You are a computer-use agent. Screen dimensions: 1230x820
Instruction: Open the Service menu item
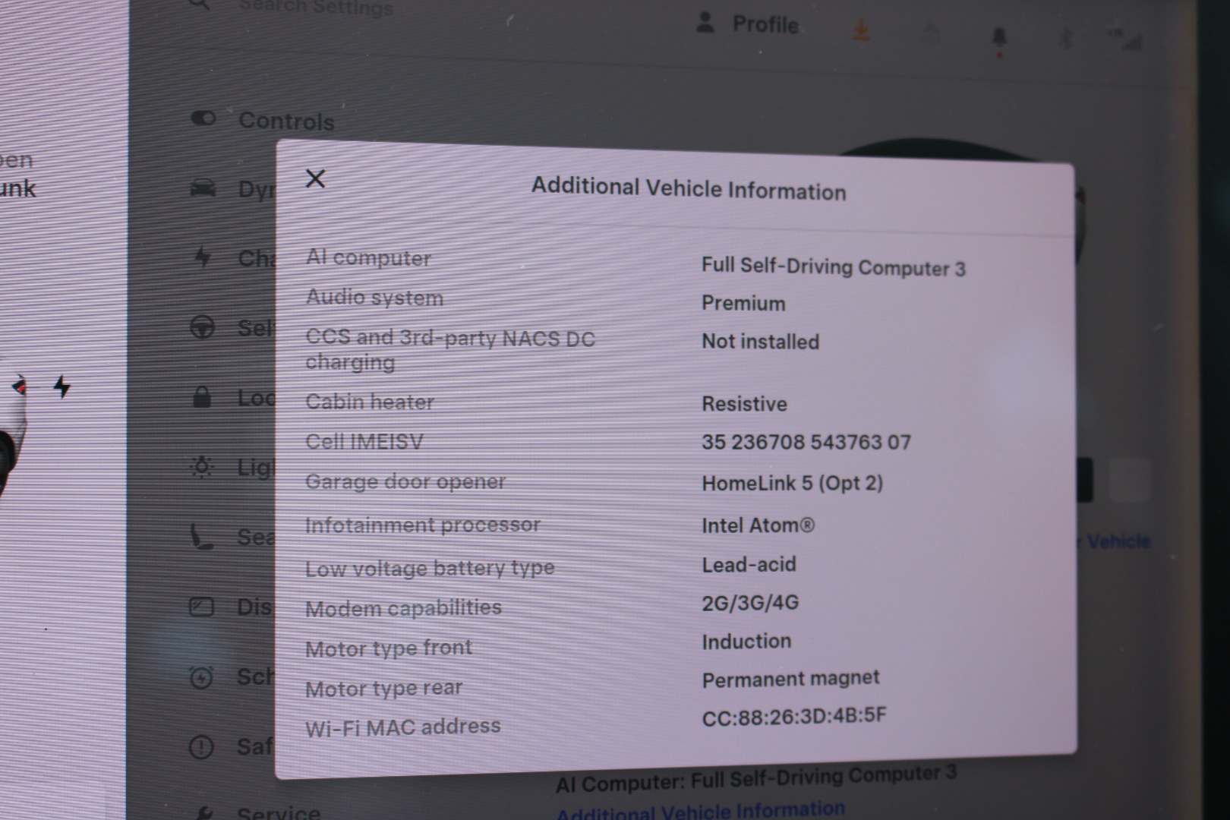[278, 812]
